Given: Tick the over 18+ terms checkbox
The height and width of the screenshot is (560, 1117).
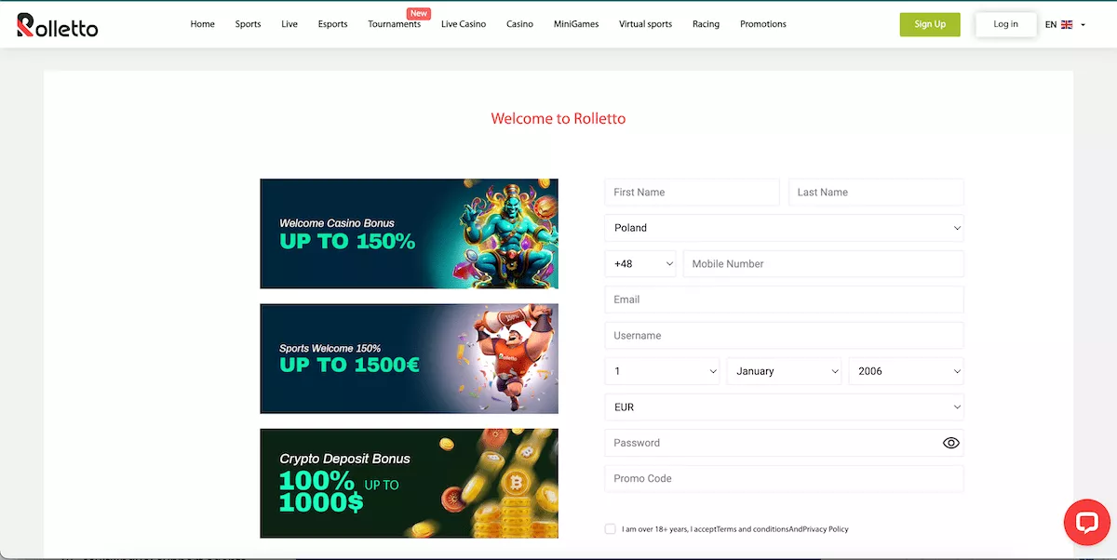Looking at the screenshot, I should click(x=611, y=528).
